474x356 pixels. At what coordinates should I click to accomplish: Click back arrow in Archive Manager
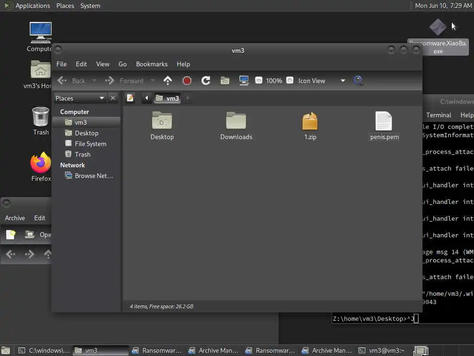tap(11, 254)
